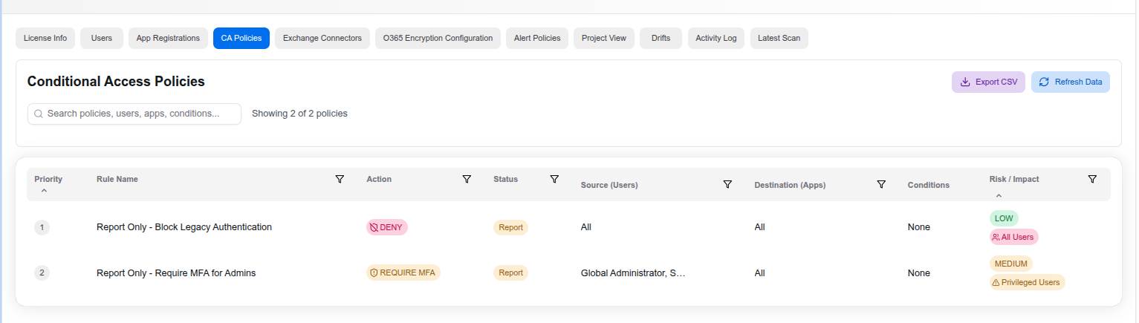Click the Privileged Users impact badge
The height and width of the screenshot is (323, 1139).
pos(1027,282)
